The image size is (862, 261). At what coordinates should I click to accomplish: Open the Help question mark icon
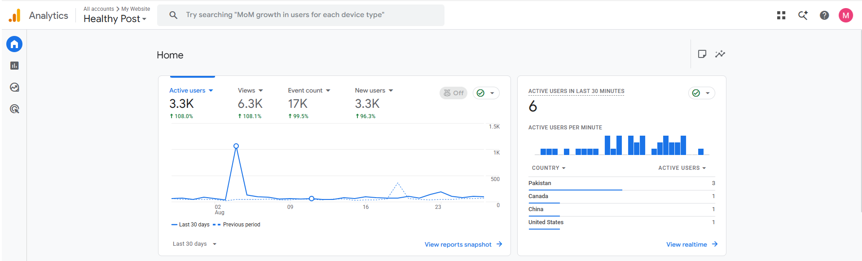(824, 15)
